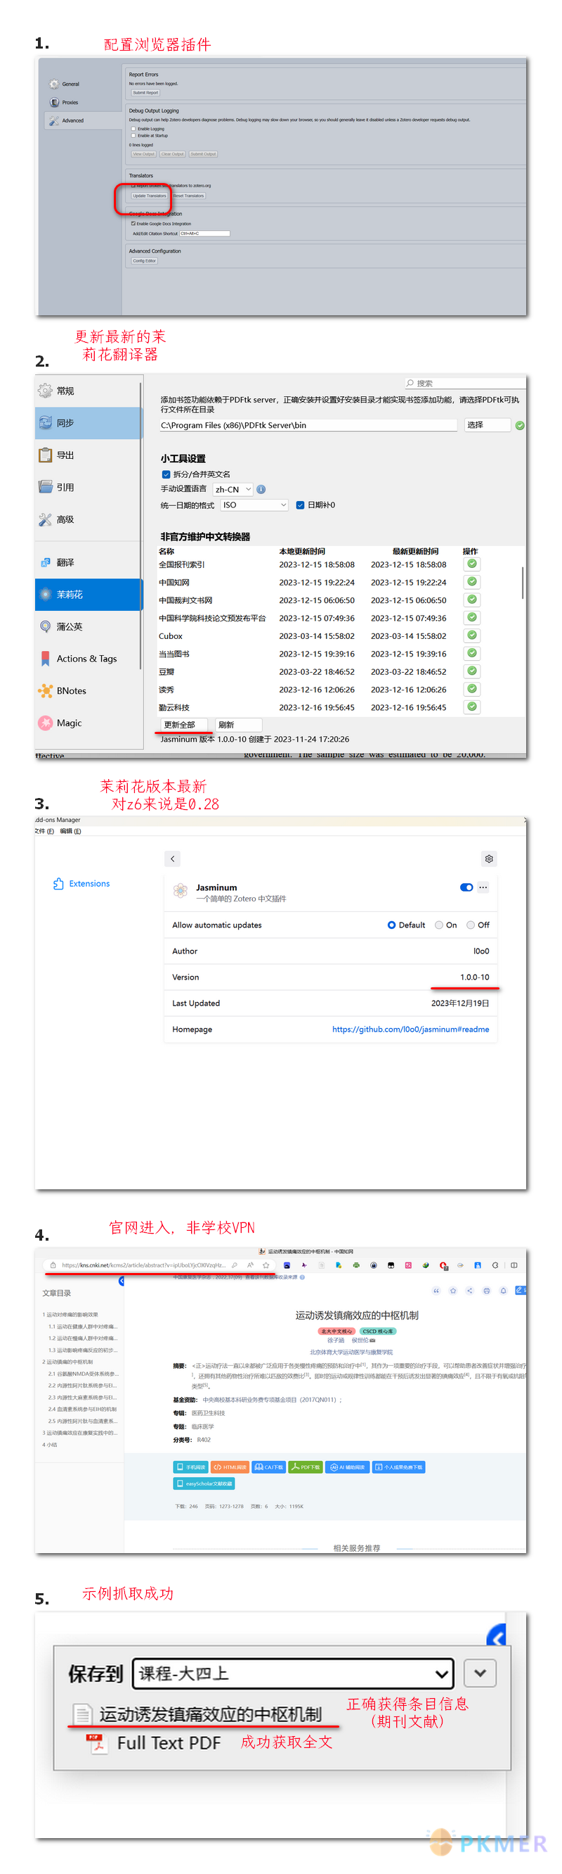562x1874 pixels.
Task: Open Actions & Tags plugin pane
Action: point(87,659)
